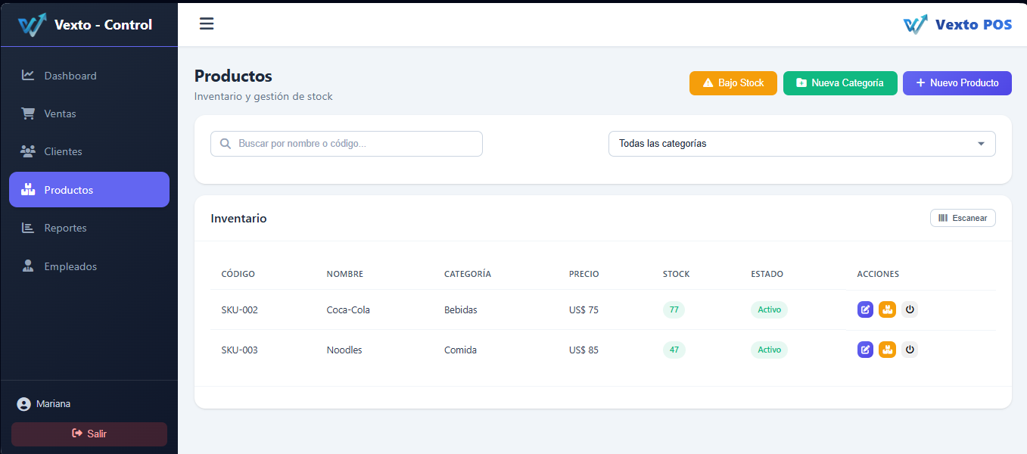Click the Nuevo Producto button
This screenshot has width=1027, height=454.
coord(957,83)
